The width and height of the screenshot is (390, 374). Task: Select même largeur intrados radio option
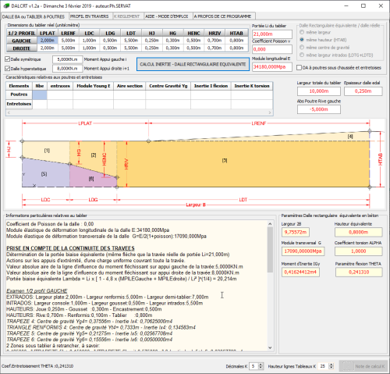302,55
